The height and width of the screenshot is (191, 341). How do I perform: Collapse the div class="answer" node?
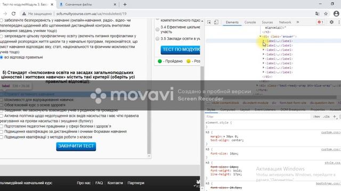pos(261,37)
